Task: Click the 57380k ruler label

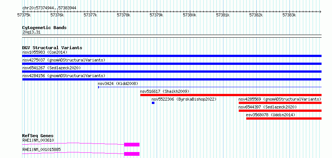Action: point(190,15)
